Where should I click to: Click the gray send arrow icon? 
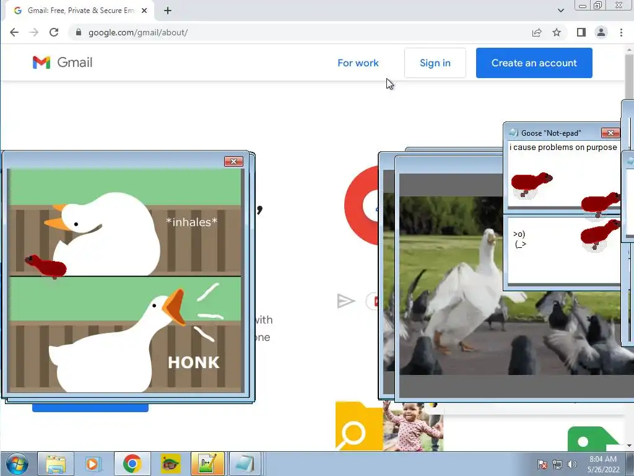click(346, 301)
